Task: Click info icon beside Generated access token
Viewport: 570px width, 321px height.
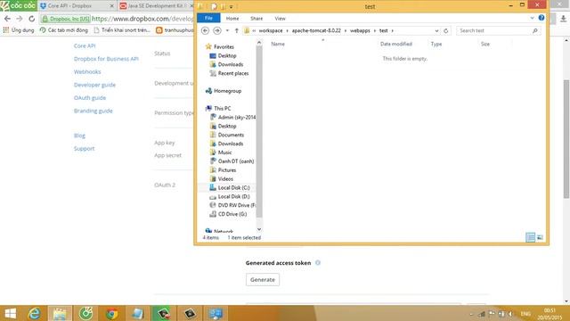Action: [318, 263]
